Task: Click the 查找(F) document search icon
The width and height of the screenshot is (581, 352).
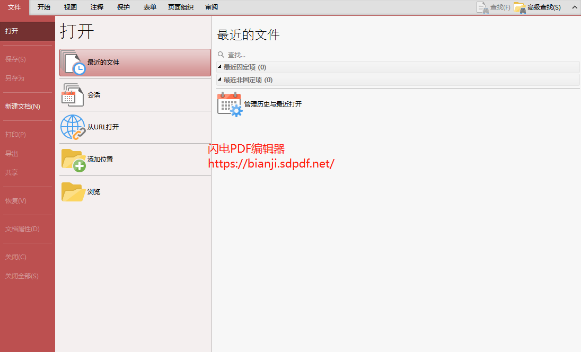Action: click(x=482, y=7)
